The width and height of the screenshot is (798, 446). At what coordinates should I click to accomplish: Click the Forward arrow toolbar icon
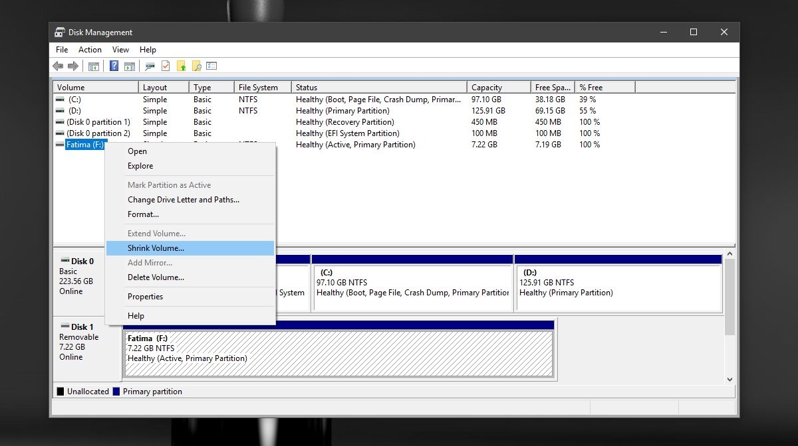(72, 66)
